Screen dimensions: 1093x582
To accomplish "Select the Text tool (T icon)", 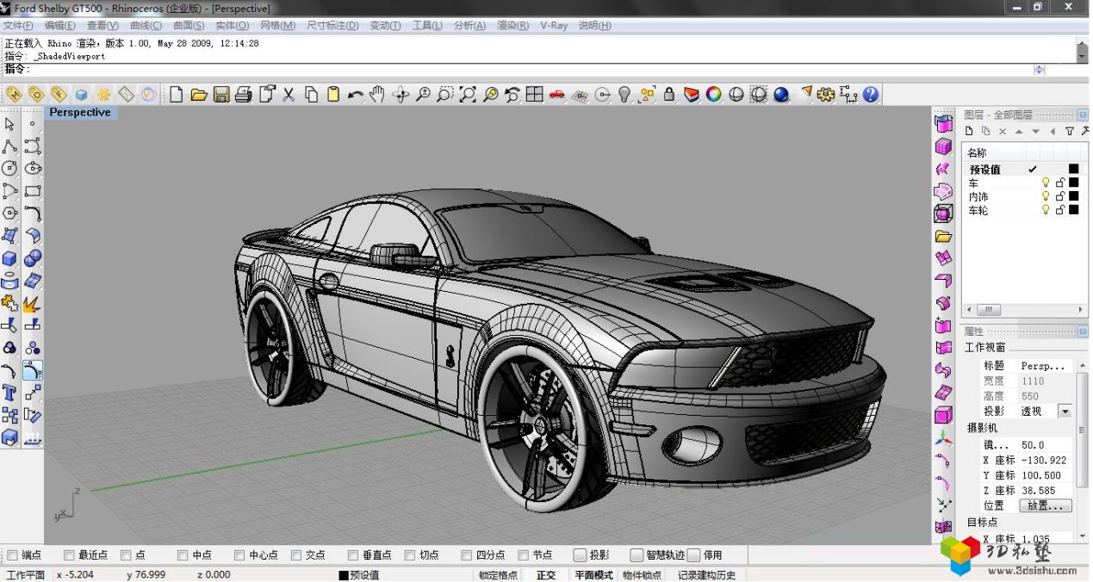I will click(x=9, y=393).
